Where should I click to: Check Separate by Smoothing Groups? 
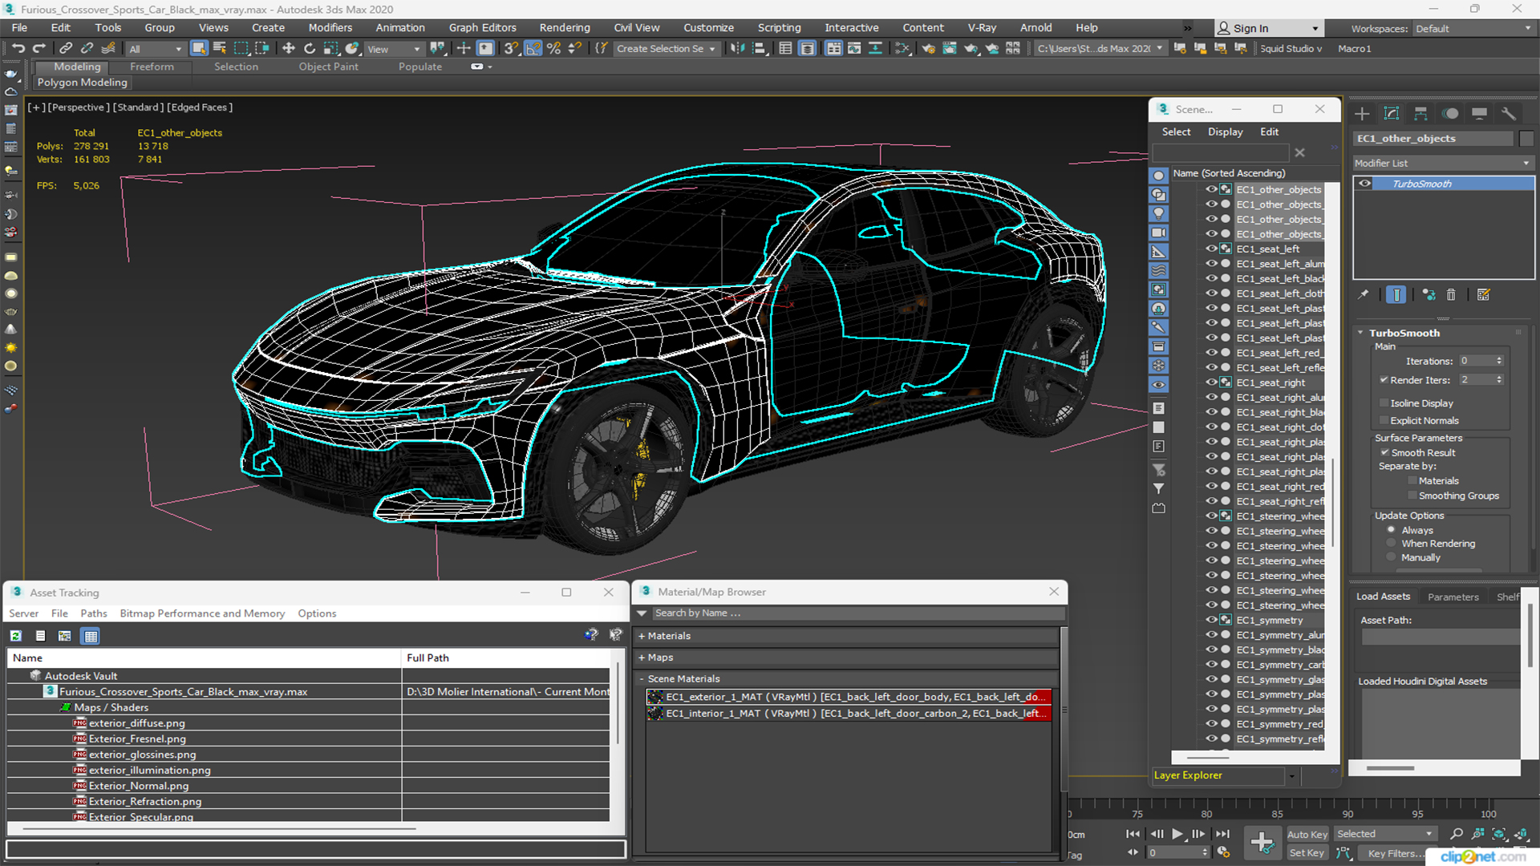coord(1412,496)
